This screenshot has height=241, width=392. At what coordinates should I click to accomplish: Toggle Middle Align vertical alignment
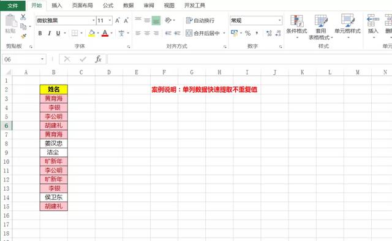(x=147, y=20)
